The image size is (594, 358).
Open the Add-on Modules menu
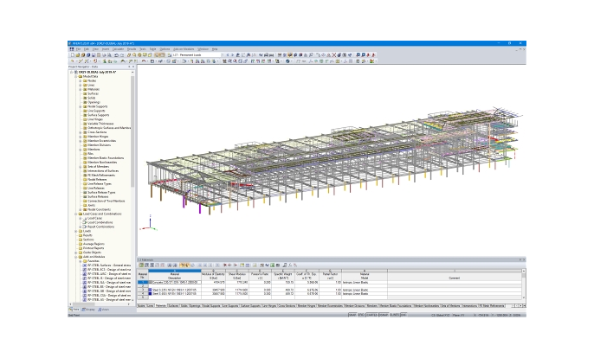coord(184,49)
